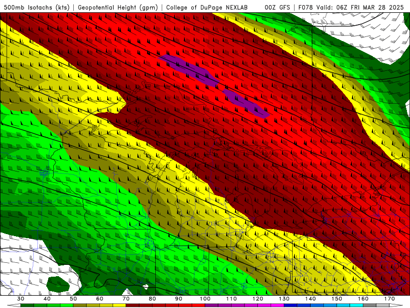This screenshot has width=410, height=308.
Task: Click the '30' legend scale label
Action: [20, 299]
